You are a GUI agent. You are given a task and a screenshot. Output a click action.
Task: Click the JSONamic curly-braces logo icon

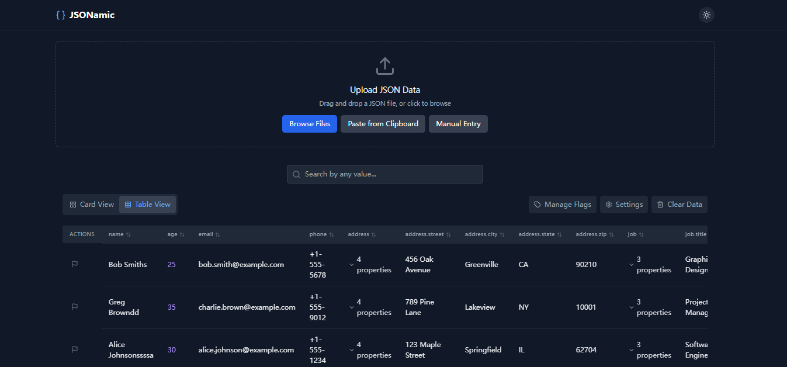[60, 15]
